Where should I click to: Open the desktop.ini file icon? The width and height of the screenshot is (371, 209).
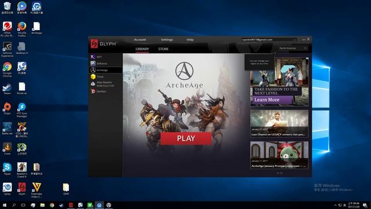[x=22, y=48]
